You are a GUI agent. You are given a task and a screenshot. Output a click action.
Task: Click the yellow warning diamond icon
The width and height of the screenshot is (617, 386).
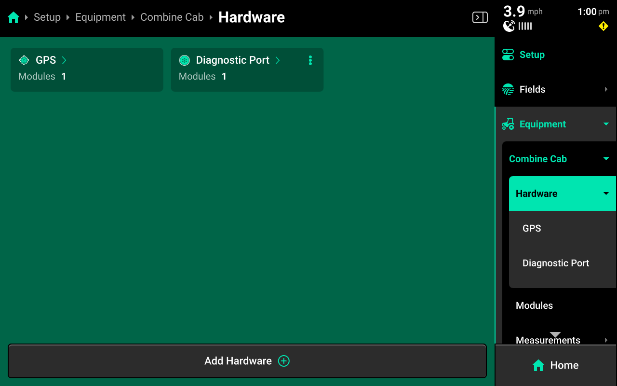[603, 27]
